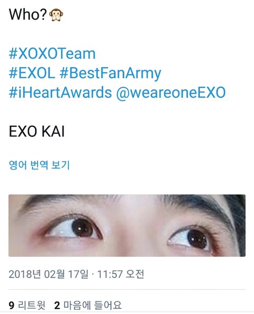Viewport: 254px width, 314px height.
Task: Show English translation via 영어 번역 보기
Action: (x=39, y=165)
